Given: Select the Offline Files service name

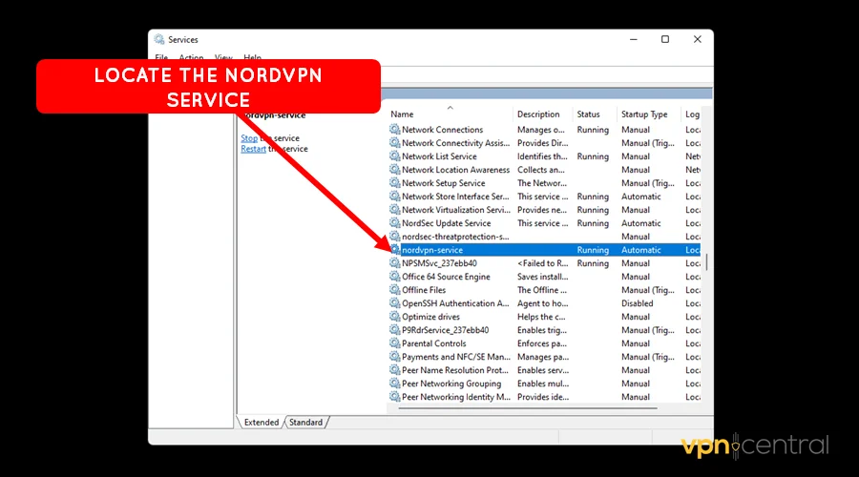Looking at the screenshot, I should pyautogui.click(x=424, y=290).
